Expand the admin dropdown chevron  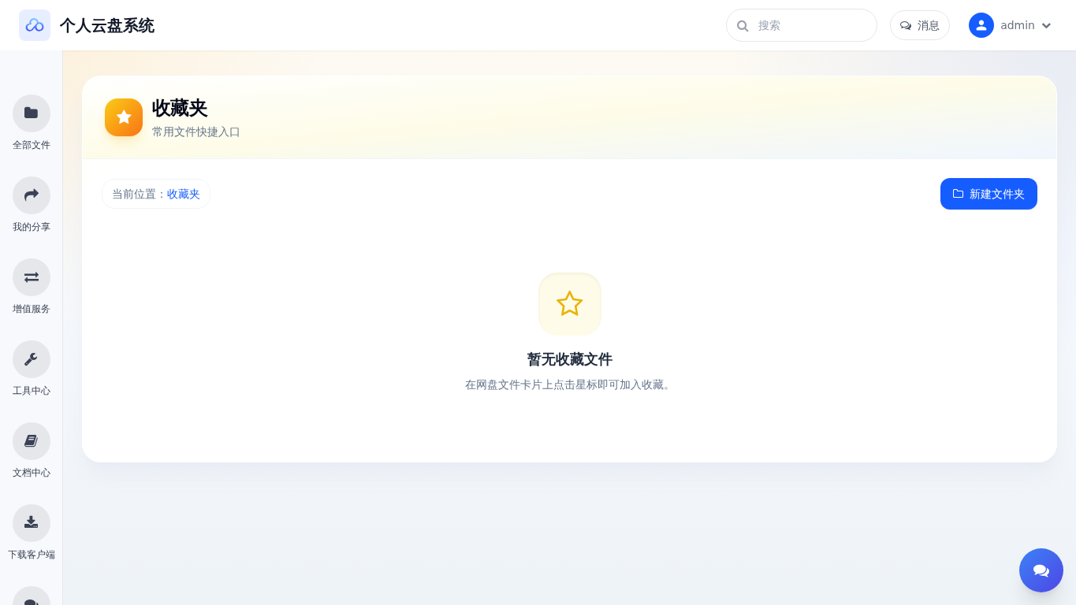point(1046,25)
